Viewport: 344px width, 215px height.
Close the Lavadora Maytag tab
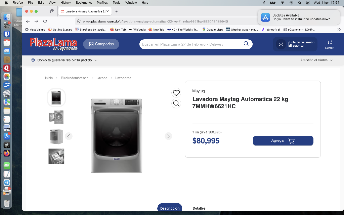coord(107,11)
